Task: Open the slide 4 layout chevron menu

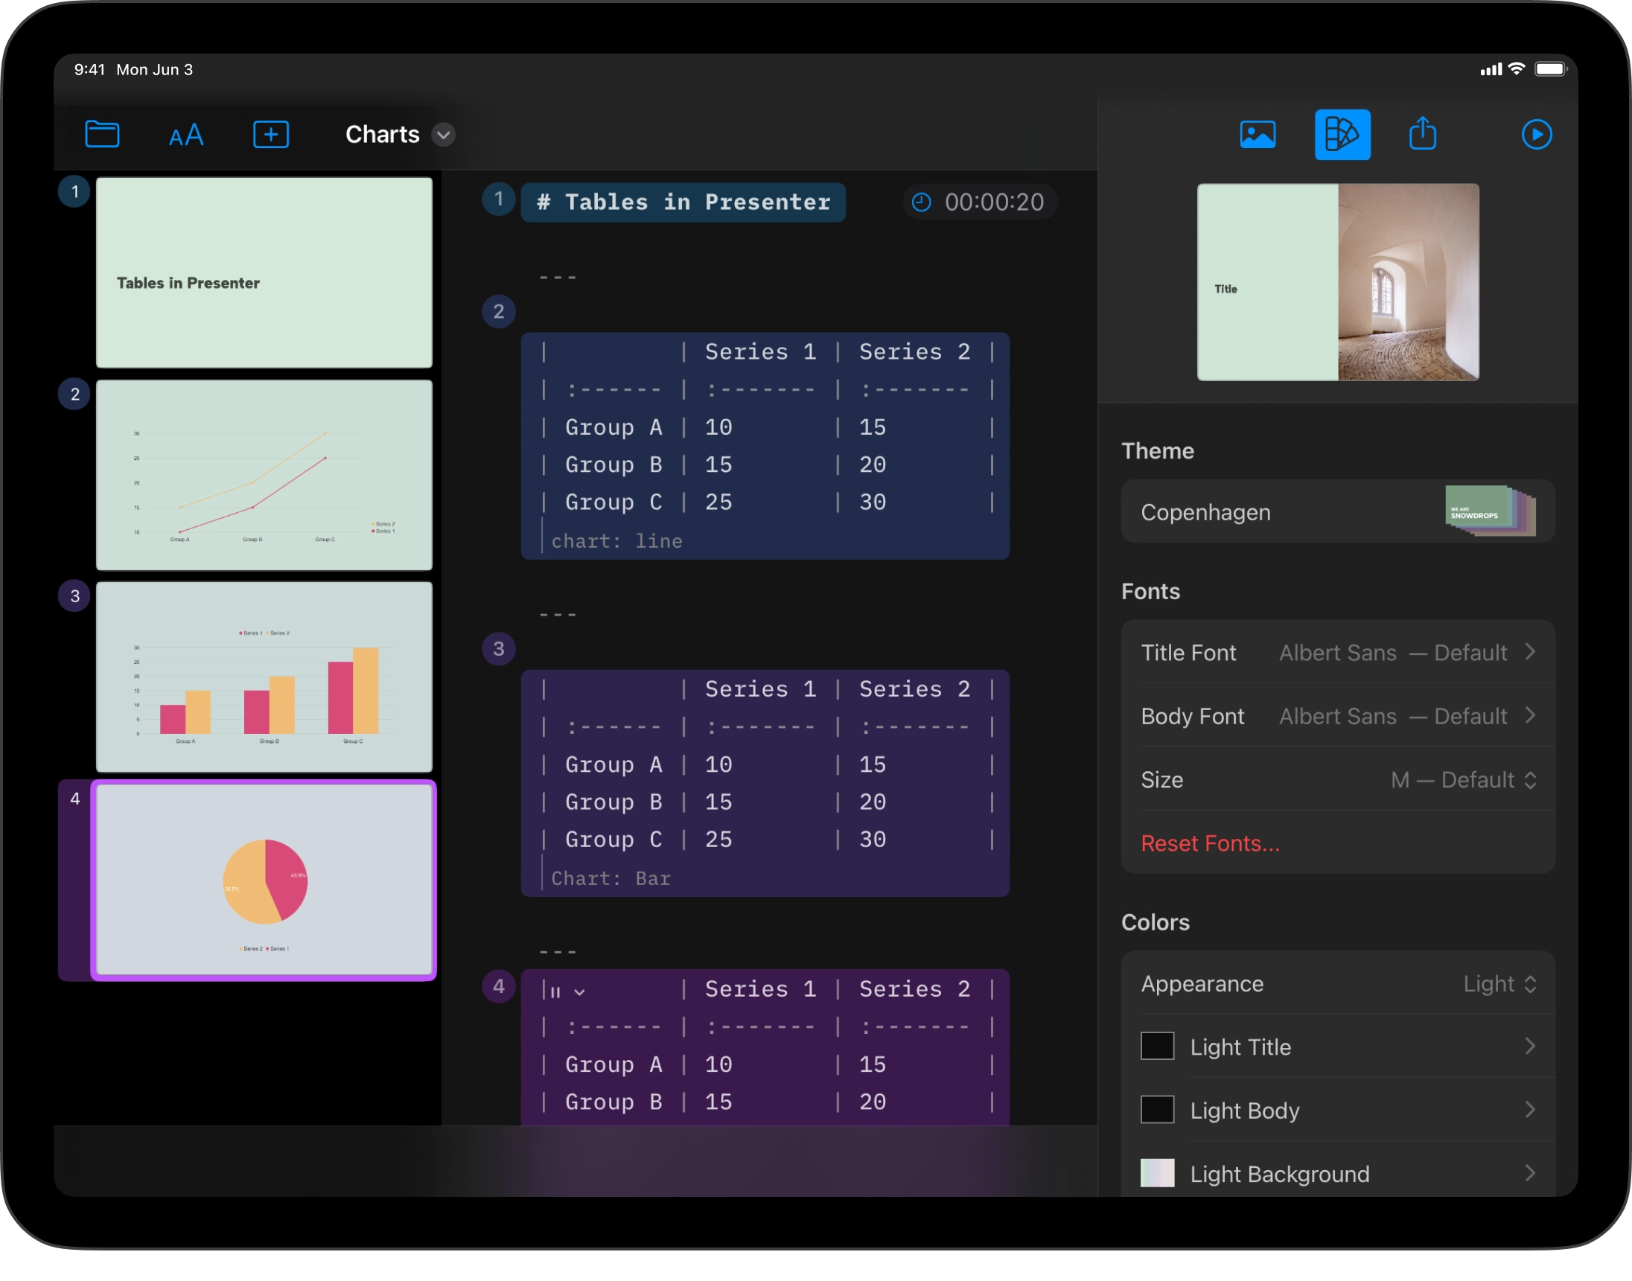Action: 579,992
